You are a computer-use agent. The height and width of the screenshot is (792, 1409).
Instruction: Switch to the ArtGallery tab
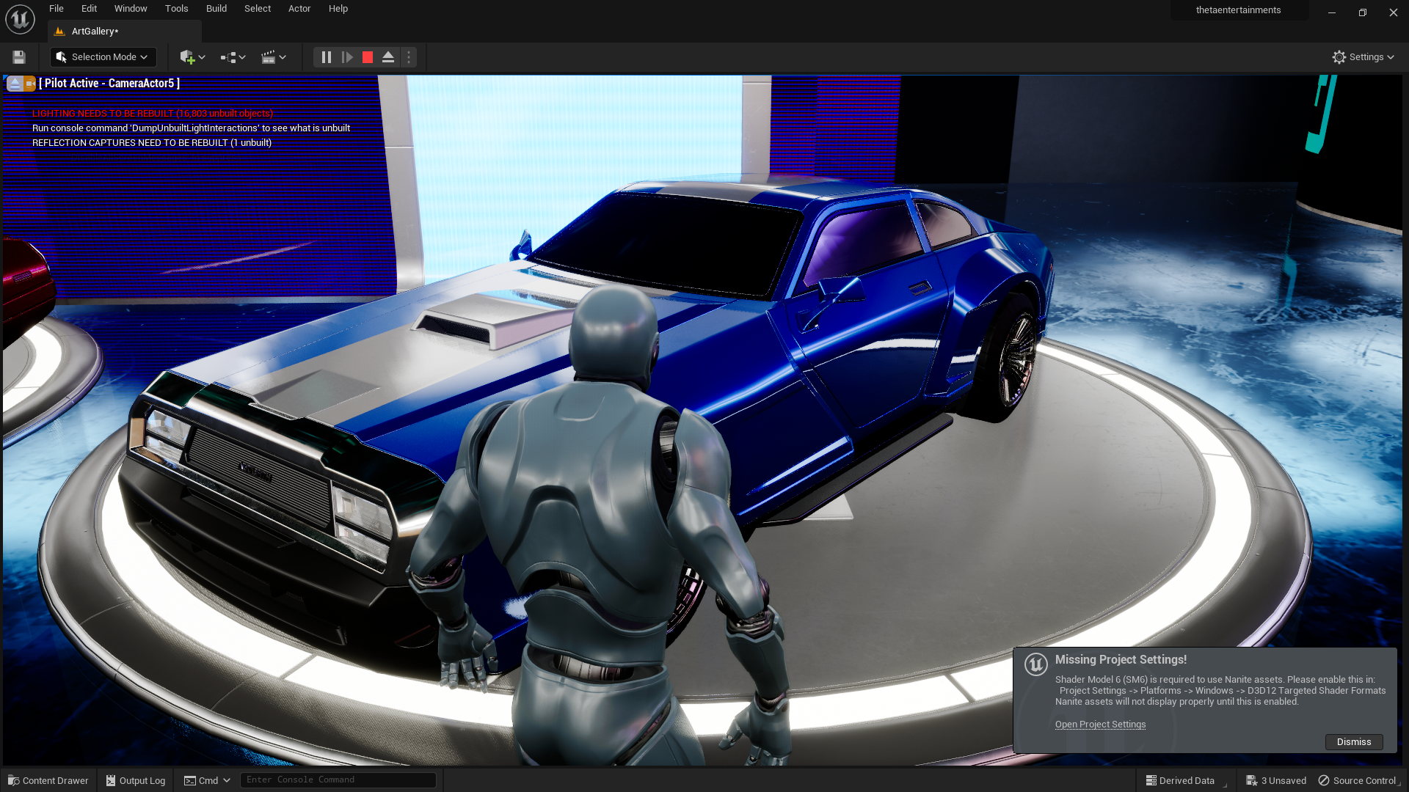pos(95,32)
